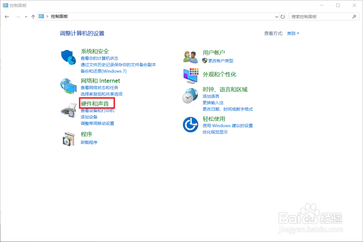
Task: Open 选择家庭组和共享选项 link
Action: (x=102, y=94)
